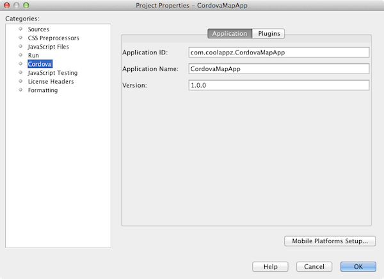
Task: Select the Sources category
Action: tap(38, 29)
